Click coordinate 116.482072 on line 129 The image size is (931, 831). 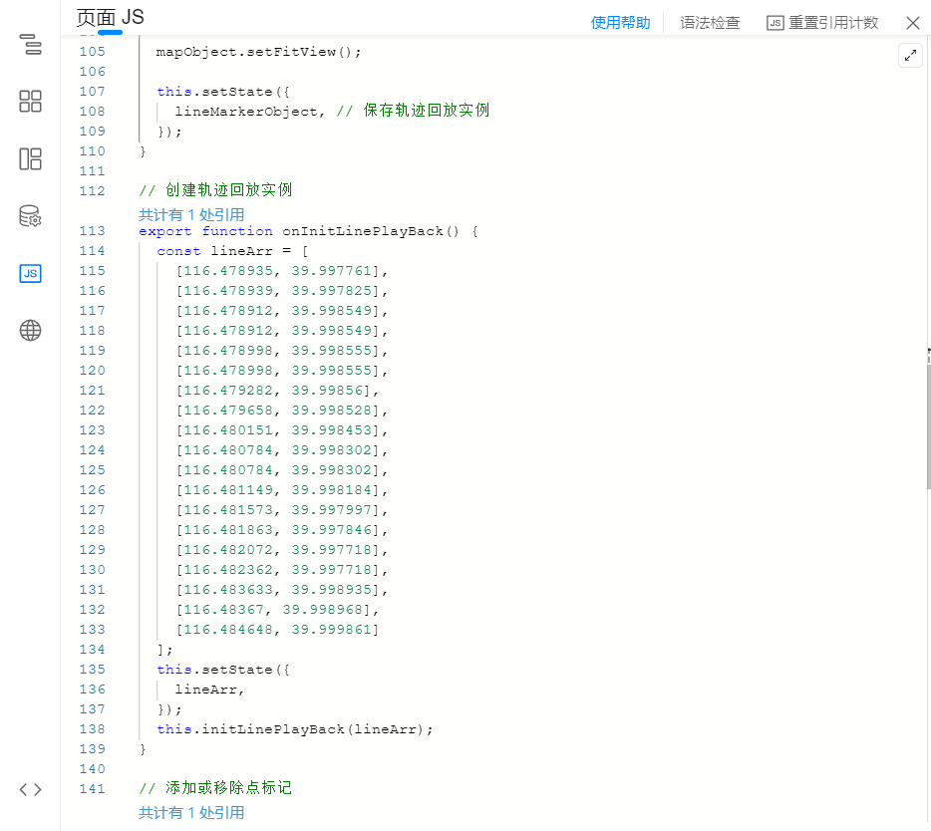coord(228,550)
